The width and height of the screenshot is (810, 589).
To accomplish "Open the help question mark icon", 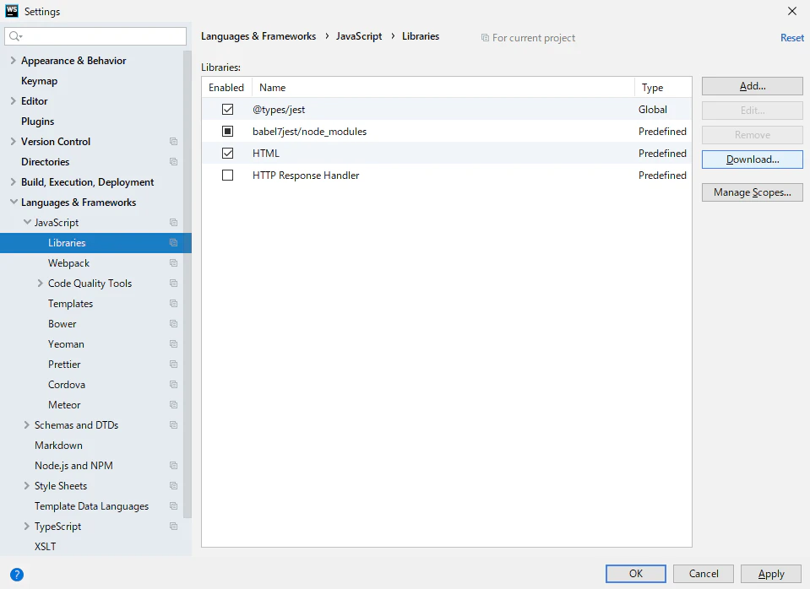I will tap(17, 575).
